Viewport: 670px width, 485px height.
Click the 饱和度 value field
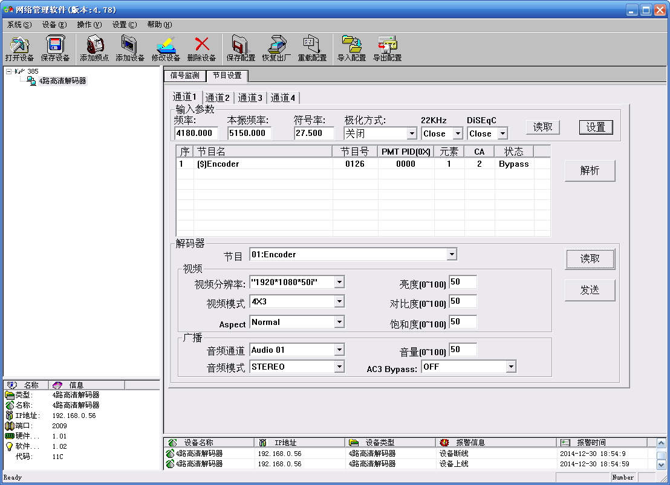point(463,322)
